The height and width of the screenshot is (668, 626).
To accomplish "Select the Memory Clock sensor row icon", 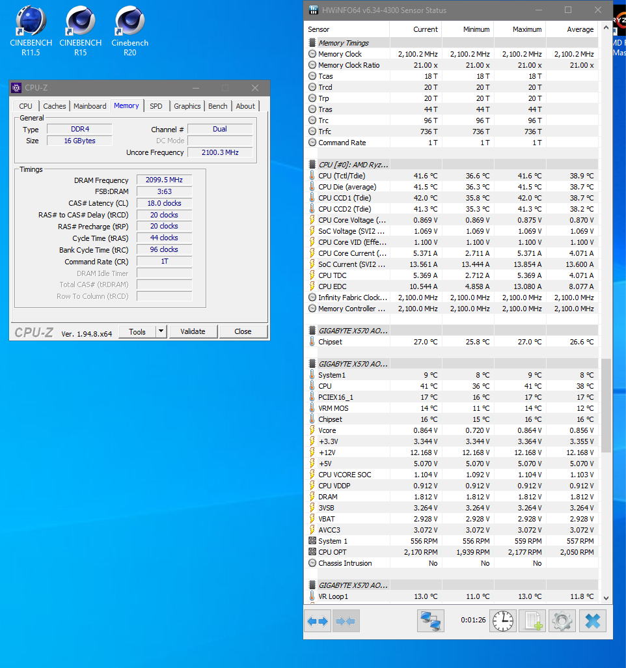I will (x=312, y=54).
